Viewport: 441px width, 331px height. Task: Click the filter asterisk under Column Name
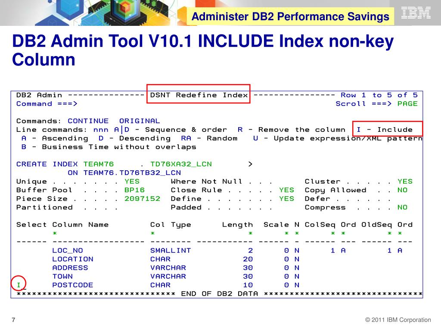55,233
